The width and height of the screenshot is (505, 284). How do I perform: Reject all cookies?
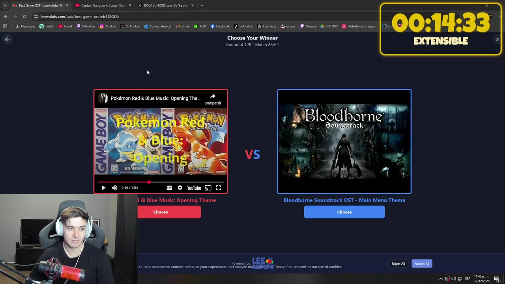tap(398, 263)
